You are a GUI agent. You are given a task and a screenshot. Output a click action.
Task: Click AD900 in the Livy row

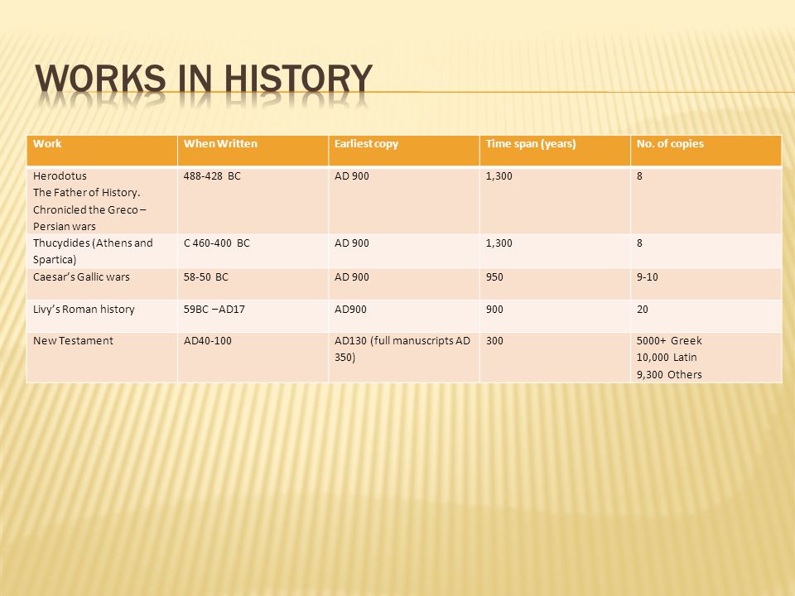pyautogui.click(x=404, y=316)
